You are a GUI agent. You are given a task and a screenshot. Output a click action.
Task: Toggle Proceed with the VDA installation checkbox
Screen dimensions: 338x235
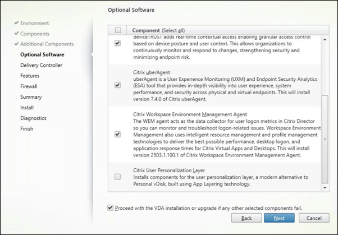(109, 208)
